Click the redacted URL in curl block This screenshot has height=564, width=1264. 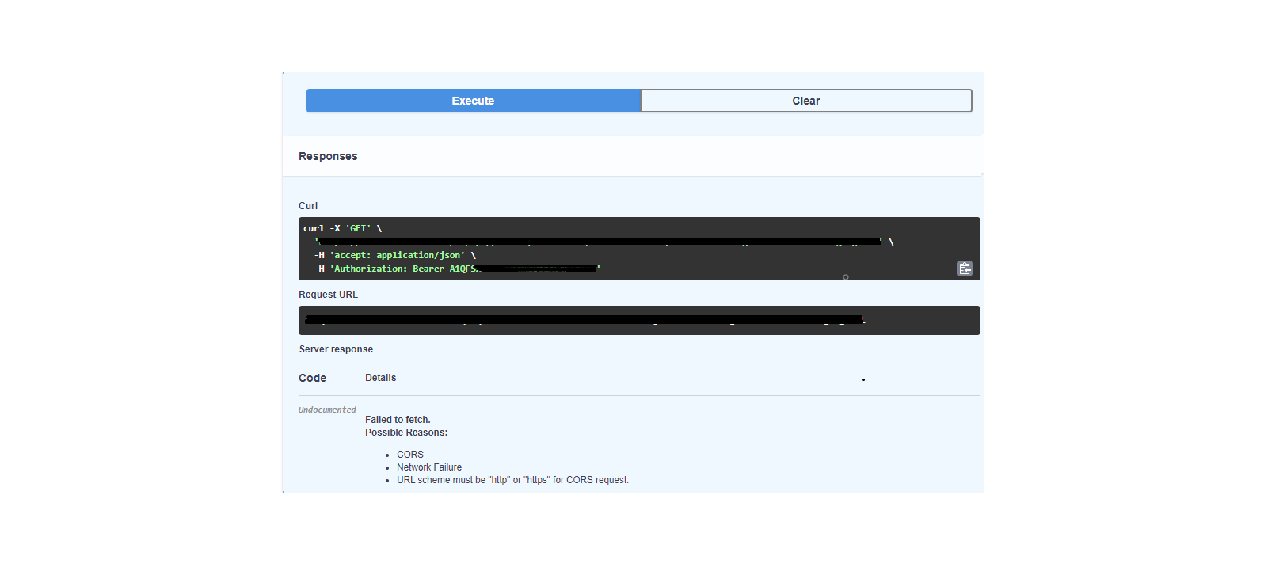tap(600, 242)
